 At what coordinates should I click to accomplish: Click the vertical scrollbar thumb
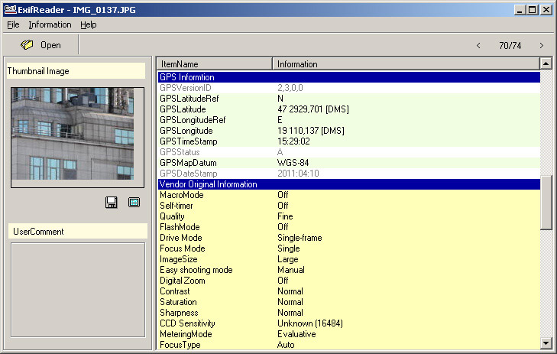[546, 203]
